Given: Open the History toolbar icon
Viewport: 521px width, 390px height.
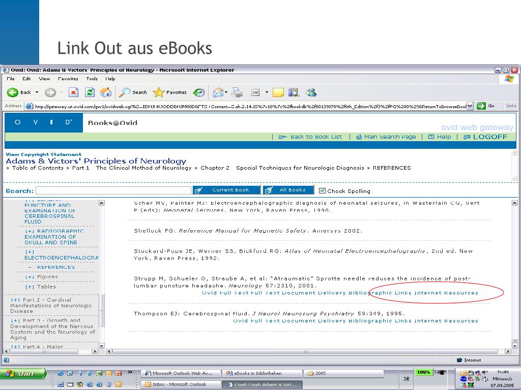Looking at the screenshot, I should coord(199,92).
